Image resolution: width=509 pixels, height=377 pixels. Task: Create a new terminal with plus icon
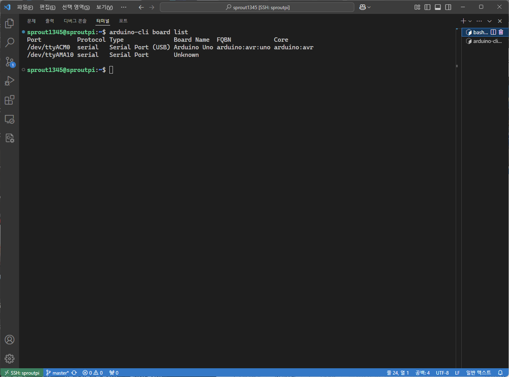(x=463, y=21)
